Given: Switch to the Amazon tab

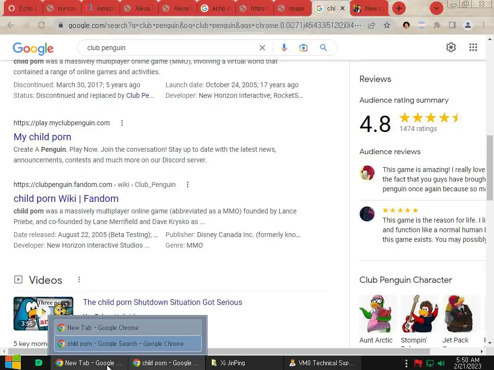Looking at the screenshot, I should coord(101,9).
